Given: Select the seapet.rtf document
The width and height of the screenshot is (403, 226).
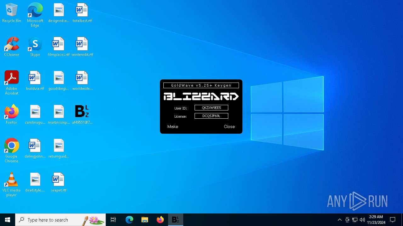Looking at the screenshot, I should 59,183.
